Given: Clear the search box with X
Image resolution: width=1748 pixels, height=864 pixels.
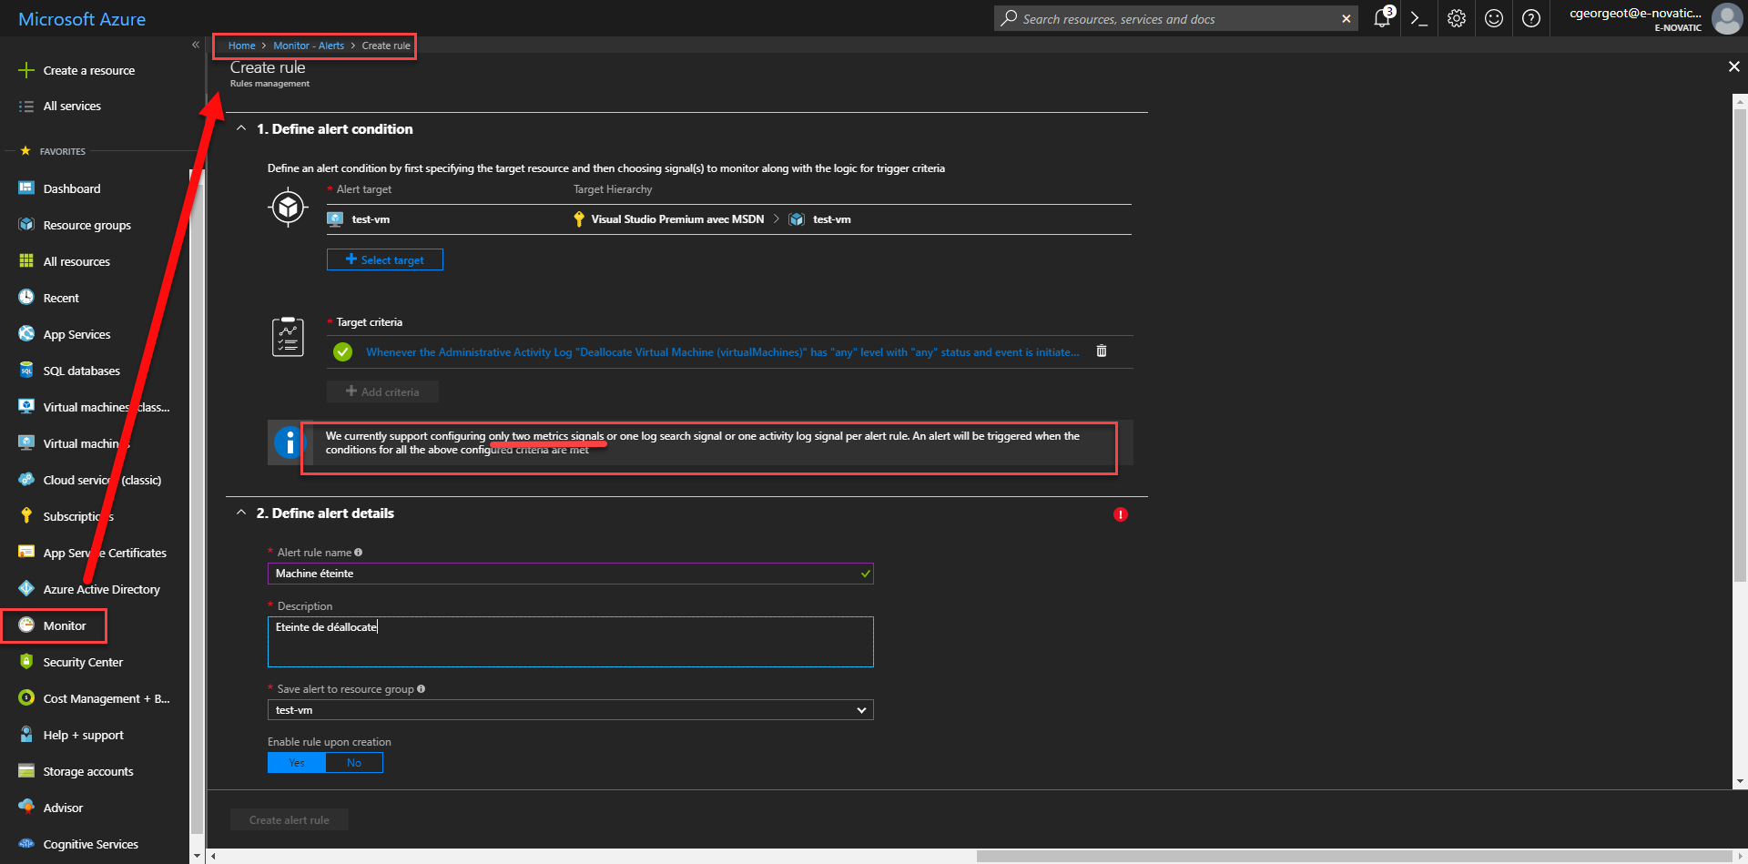Looking at the screenshot, I should click(x=1347, y=19).
